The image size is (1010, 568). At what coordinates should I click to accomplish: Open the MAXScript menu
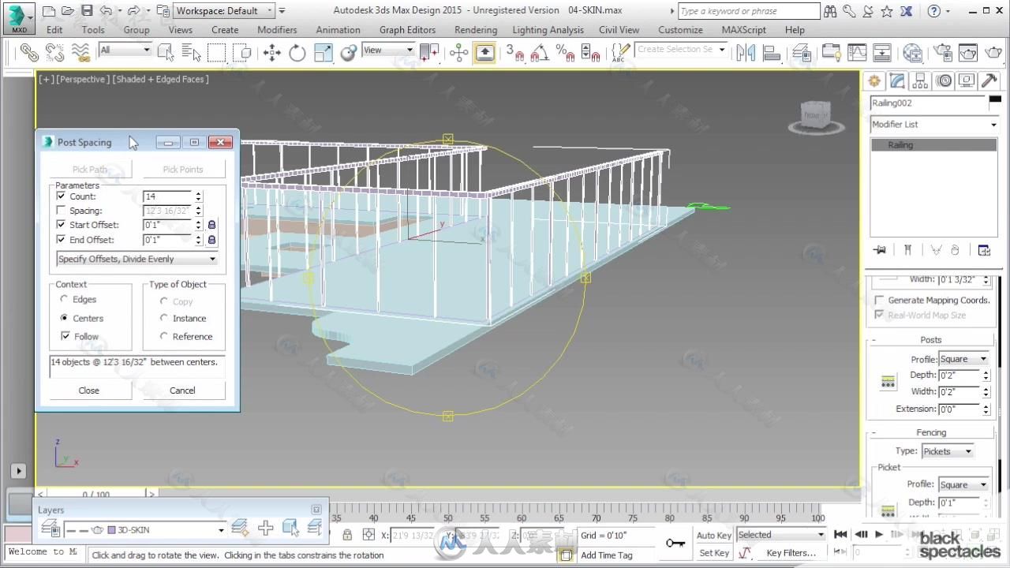(x=743, y=30)
